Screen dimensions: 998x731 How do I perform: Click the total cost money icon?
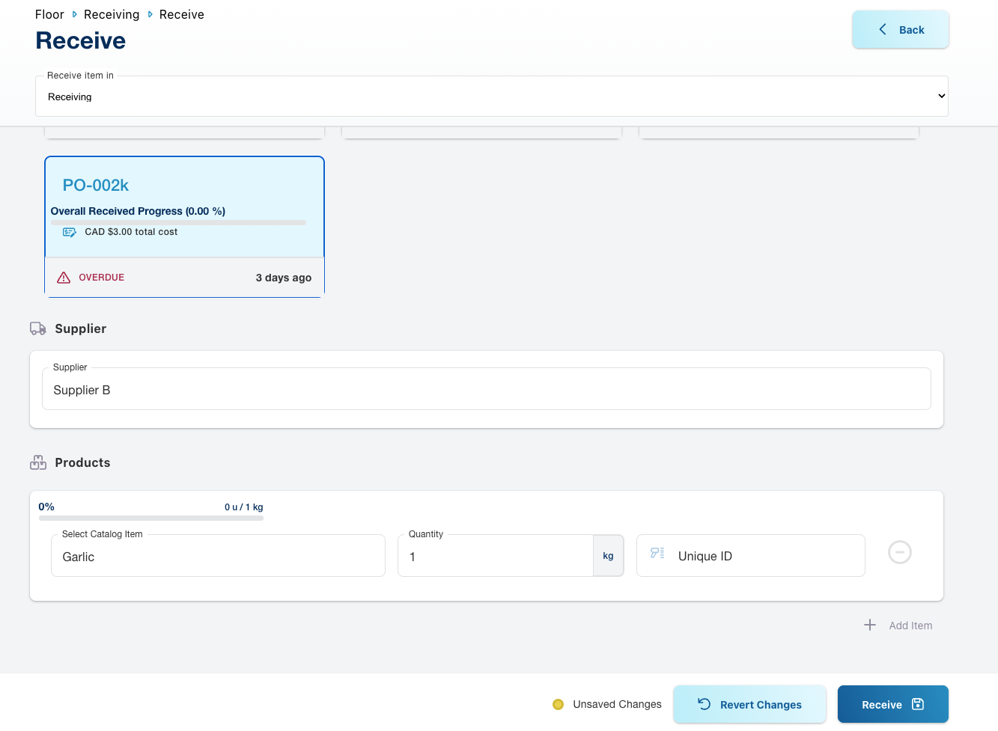coord(70,233)
